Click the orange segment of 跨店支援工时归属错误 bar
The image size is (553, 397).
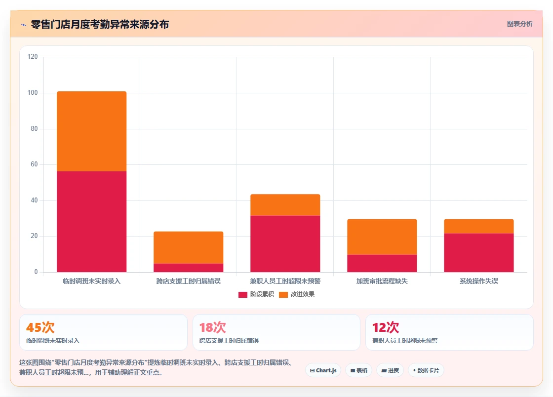point(188,247)
